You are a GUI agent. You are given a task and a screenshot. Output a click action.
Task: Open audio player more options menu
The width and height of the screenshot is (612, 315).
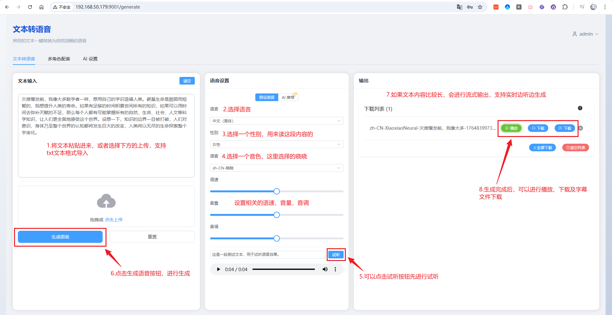[335, 269]
